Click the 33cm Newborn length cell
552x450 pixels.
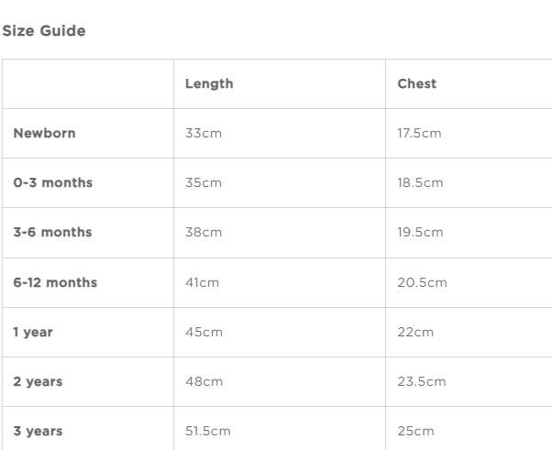[204, 133]
